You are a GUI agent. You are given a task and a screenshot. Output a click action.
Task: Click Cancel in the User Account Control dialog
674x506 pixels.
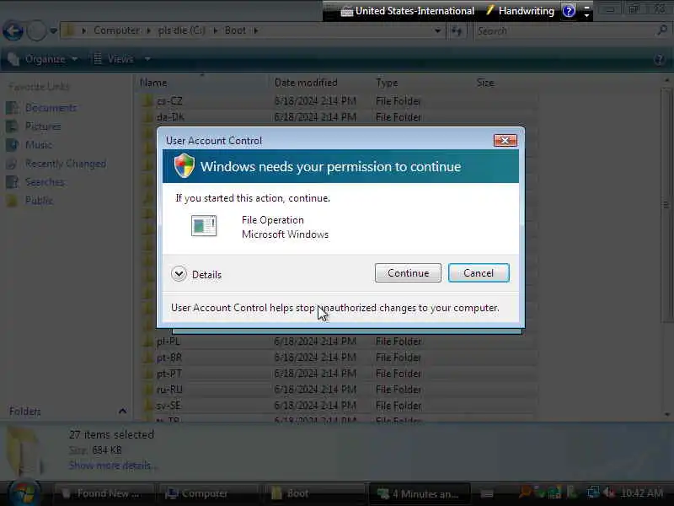pos(479,272)
